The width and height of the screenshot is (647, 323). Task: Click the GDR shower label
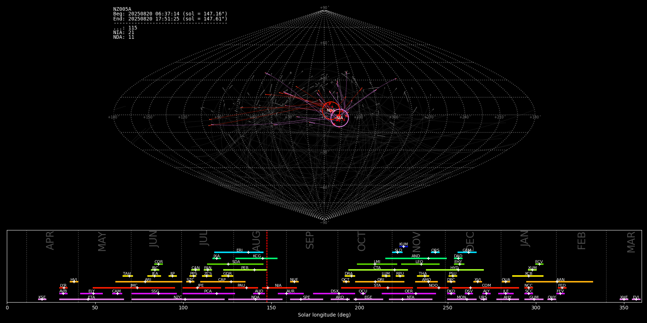click(x=228, y=274)
